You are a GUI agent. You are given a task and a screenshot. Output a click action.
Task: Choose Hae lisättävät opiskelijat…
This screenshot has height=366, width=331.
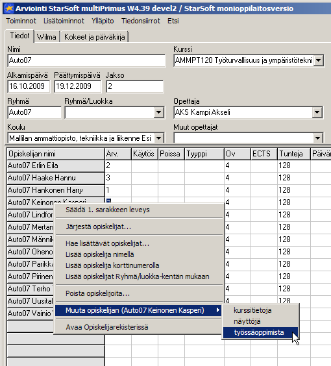(x=139, y=243)
